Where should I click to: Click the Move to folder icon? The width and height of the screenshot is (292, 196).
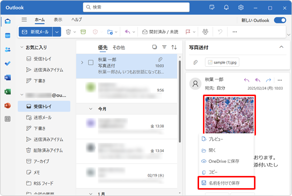(x=110, y=32)
